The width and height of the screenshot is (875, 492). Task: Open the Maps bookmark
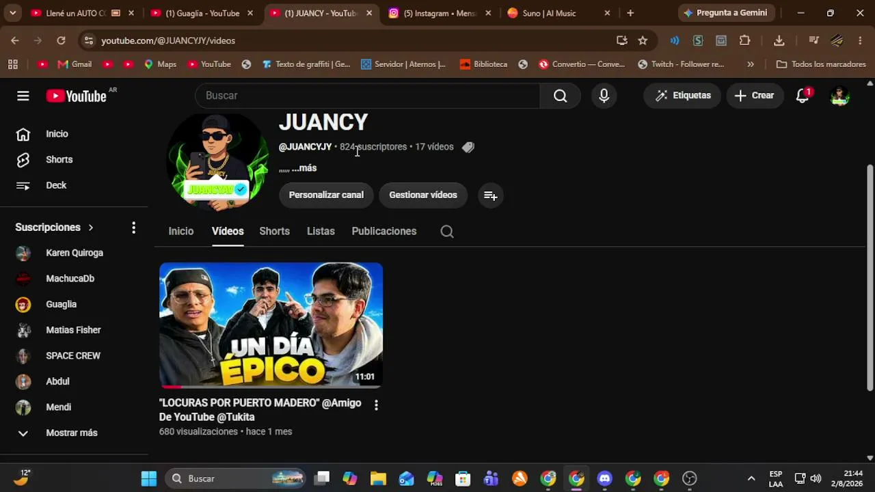(x=160, y=64)
